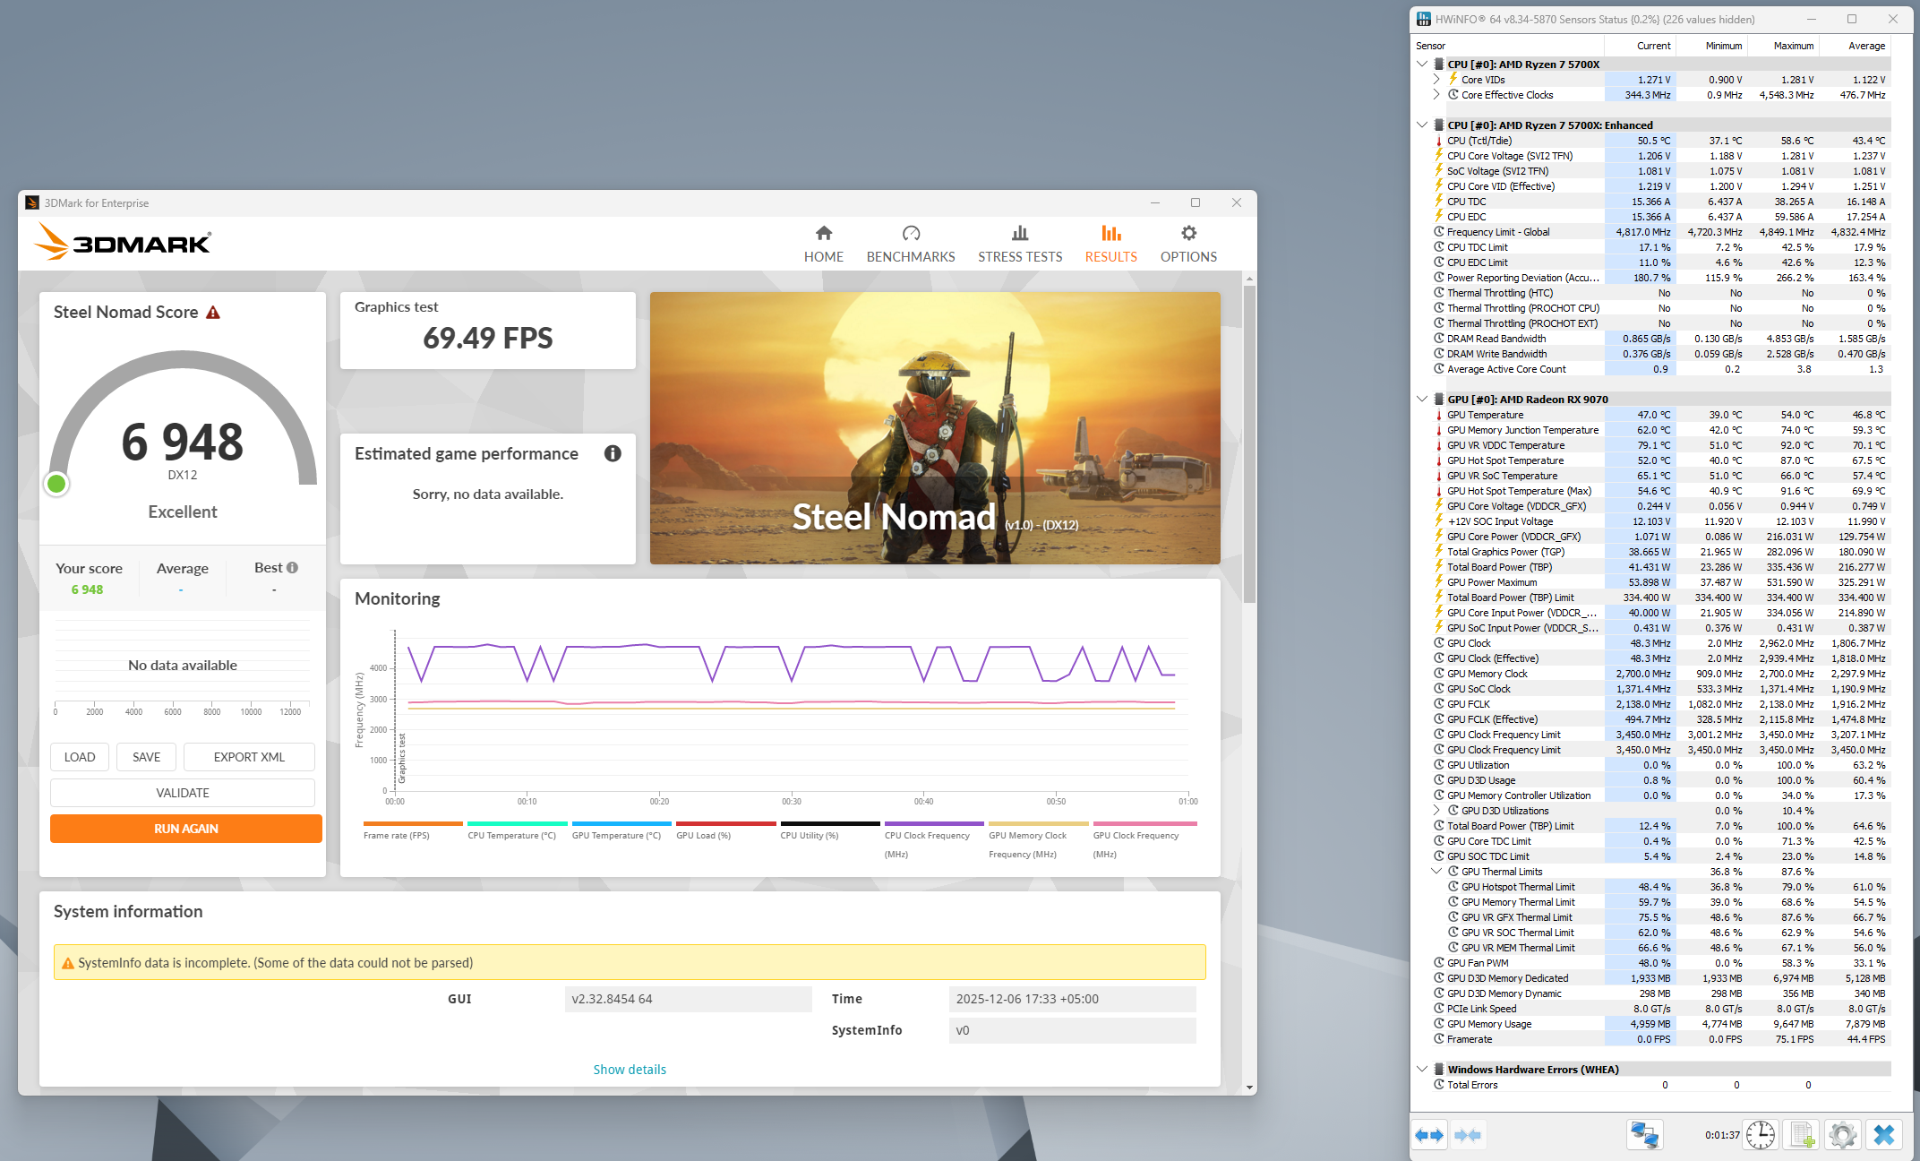The height and width of the screenshot is (1161, 1920).
Task: Expand the GPU D3D Utilizations row
Action: click(1436, 811)
